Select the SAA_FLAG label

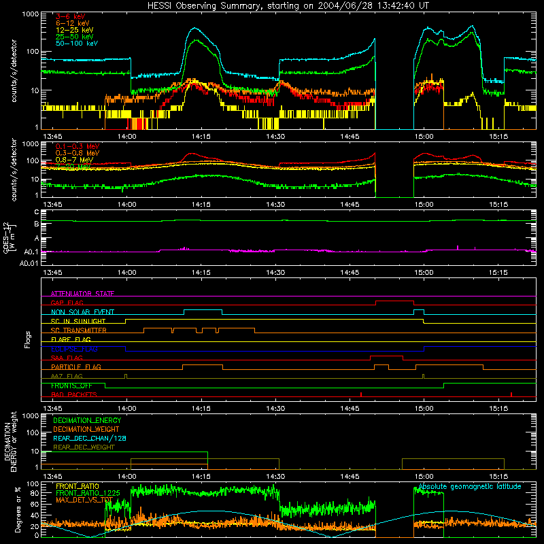[67, 358]
